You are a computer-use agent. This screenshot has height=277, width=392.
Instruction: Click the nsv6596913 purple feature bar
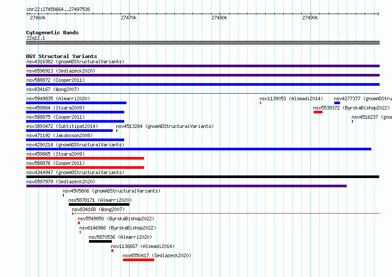[x=203, y=75]
